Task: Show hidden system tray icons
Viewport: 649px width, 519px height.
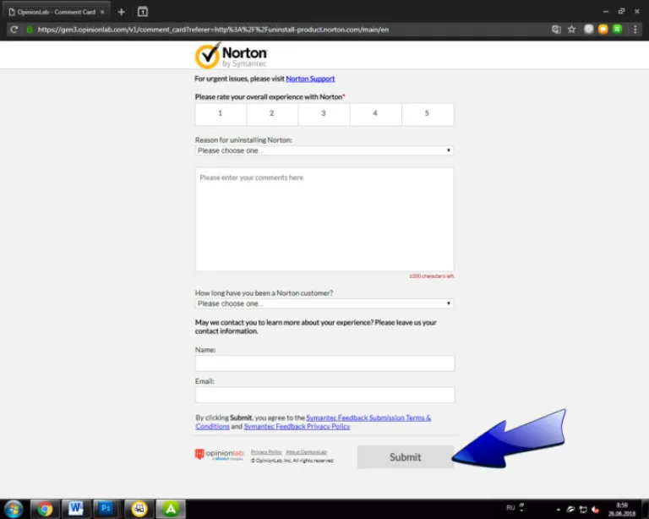Action: point(559,510)
